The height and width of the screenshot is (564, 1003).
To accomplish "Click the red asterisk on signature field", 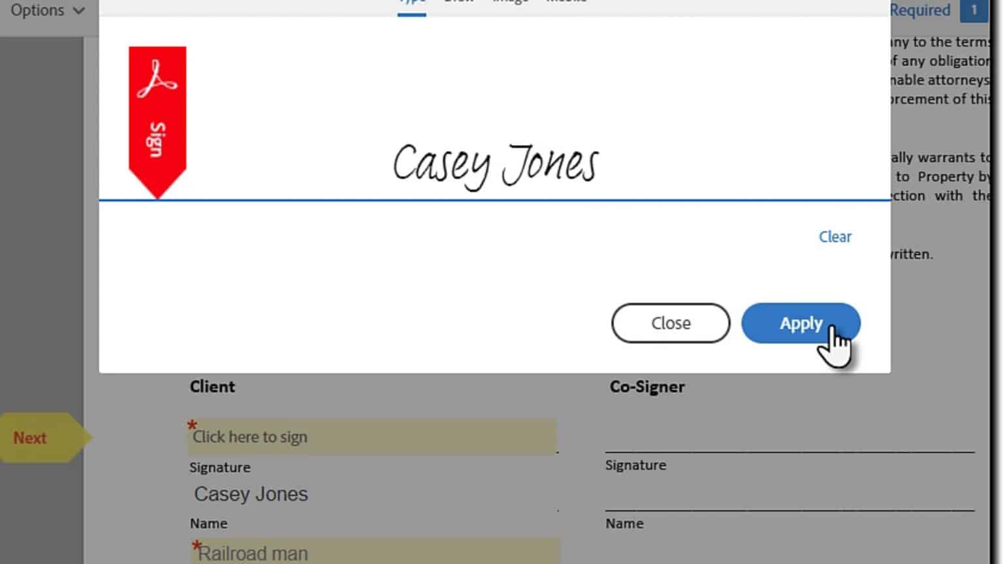I will 192,425.
